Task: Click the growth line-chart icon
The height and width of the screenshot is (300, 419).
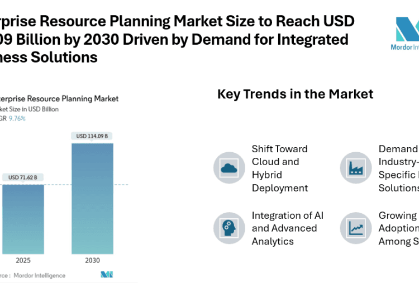Action: coord(356,228)
